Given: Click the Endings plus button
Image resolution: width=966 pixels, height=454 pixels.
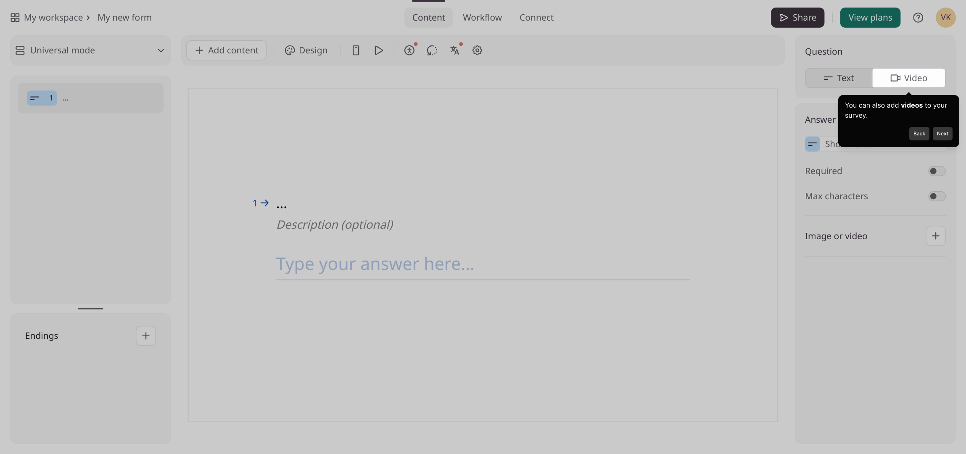Looking at the screenshot, I should [x=146, y=336].
